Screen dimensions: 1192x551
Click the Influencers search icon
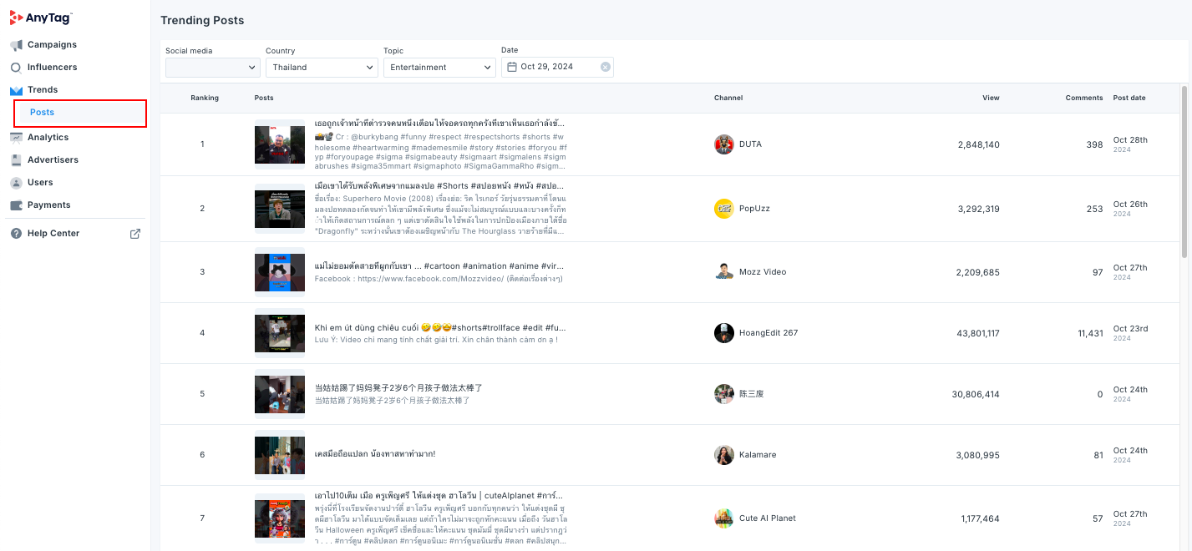16,68
